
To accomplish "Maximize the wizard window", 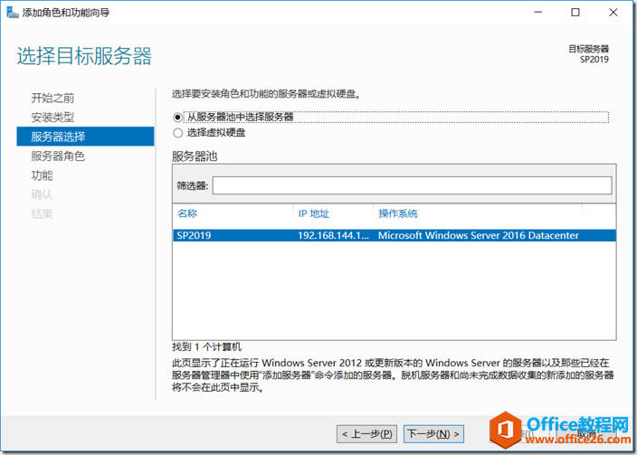I will point(575,13).
